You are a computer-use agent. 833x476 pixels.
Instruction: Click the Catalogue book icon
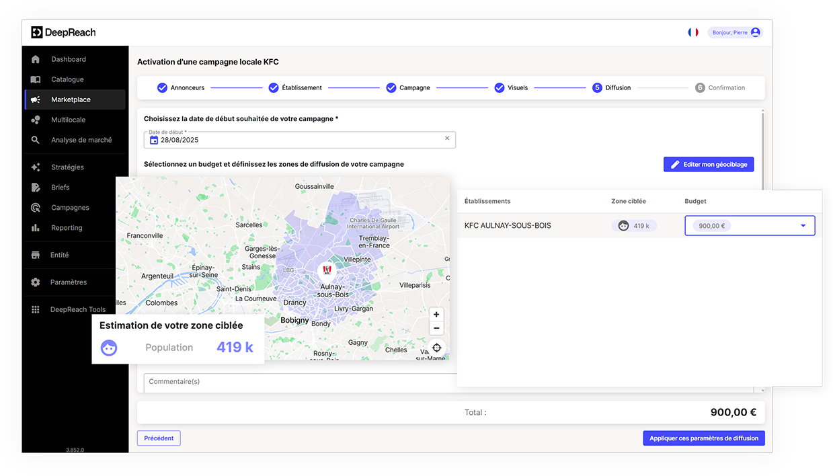click(36, 79)
